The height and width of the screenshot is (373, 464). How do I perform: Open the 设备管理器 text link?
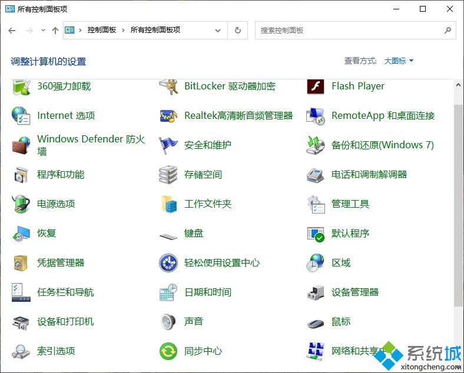(x=355, y=292)
